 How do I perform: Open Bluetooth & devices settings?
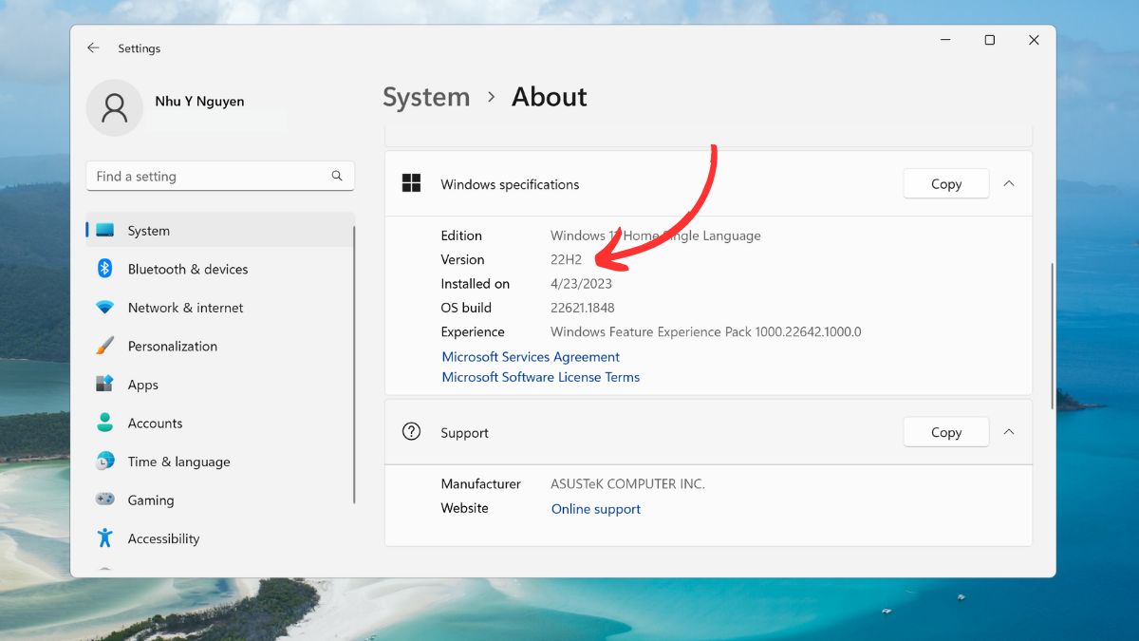pyautogui.click(x=220, y=269)
